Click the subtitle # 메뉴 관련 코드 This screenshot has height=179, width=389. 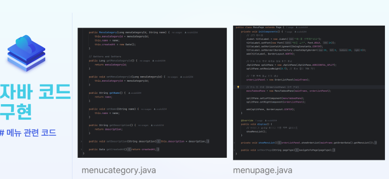[28, 133]
